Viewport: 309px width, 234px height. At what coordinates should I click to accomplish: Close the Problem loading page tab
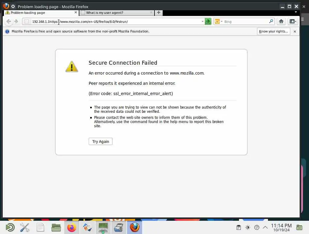pyautogui.click(x=76, y=12)
